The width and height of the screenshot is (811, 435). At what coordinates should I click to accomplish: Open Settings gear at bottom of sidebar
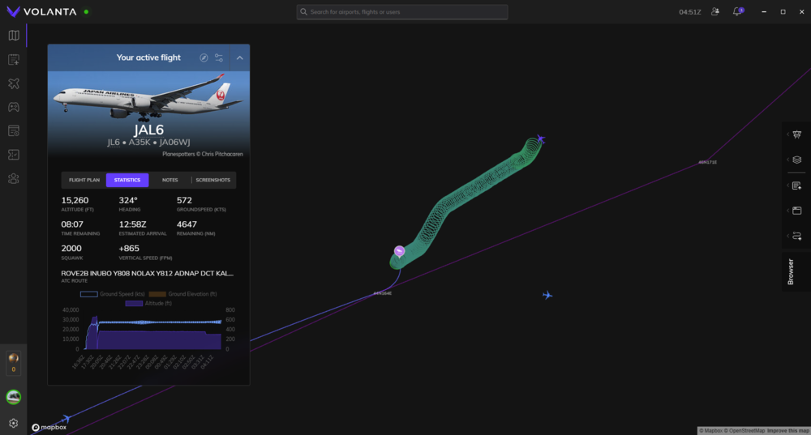(13, 423)
